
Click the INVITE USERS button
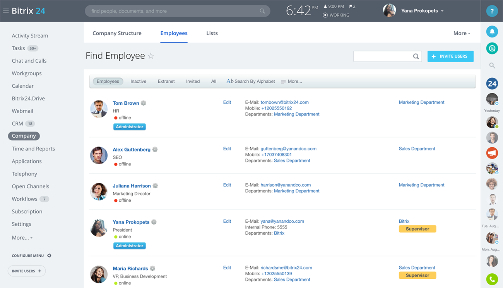click(x=450, y=56)
